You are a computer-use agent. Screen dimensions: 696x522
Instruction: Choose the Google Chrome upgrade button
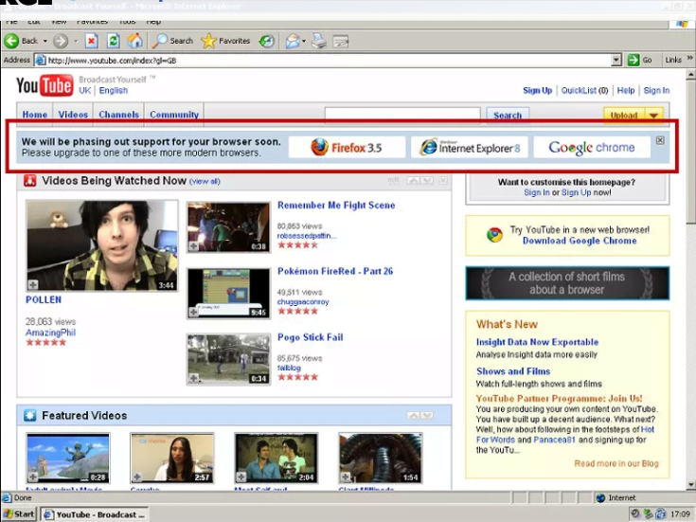[x=591, y=148]
